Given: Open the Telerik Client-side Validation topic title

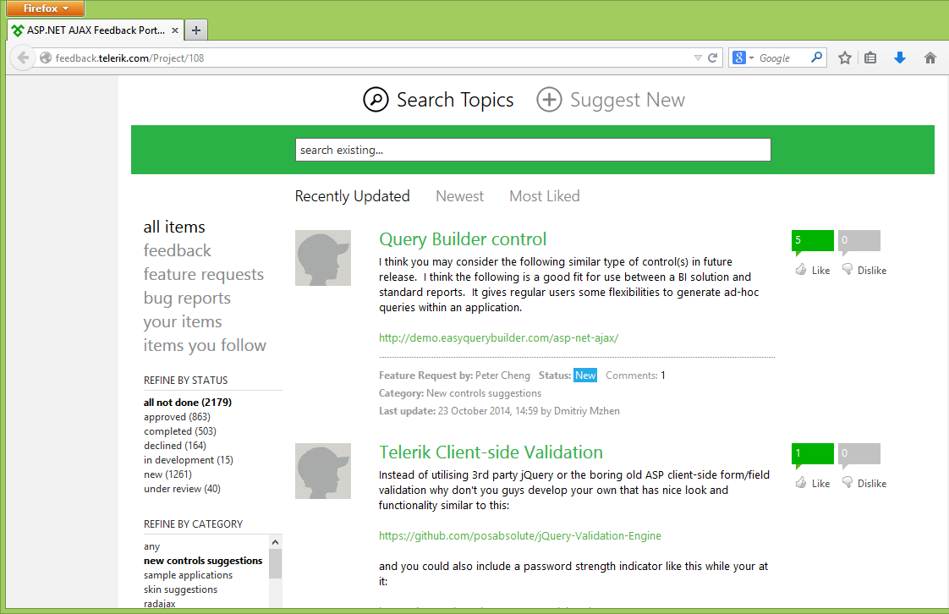Looking at the screenshot, I should tap(491, 452).
